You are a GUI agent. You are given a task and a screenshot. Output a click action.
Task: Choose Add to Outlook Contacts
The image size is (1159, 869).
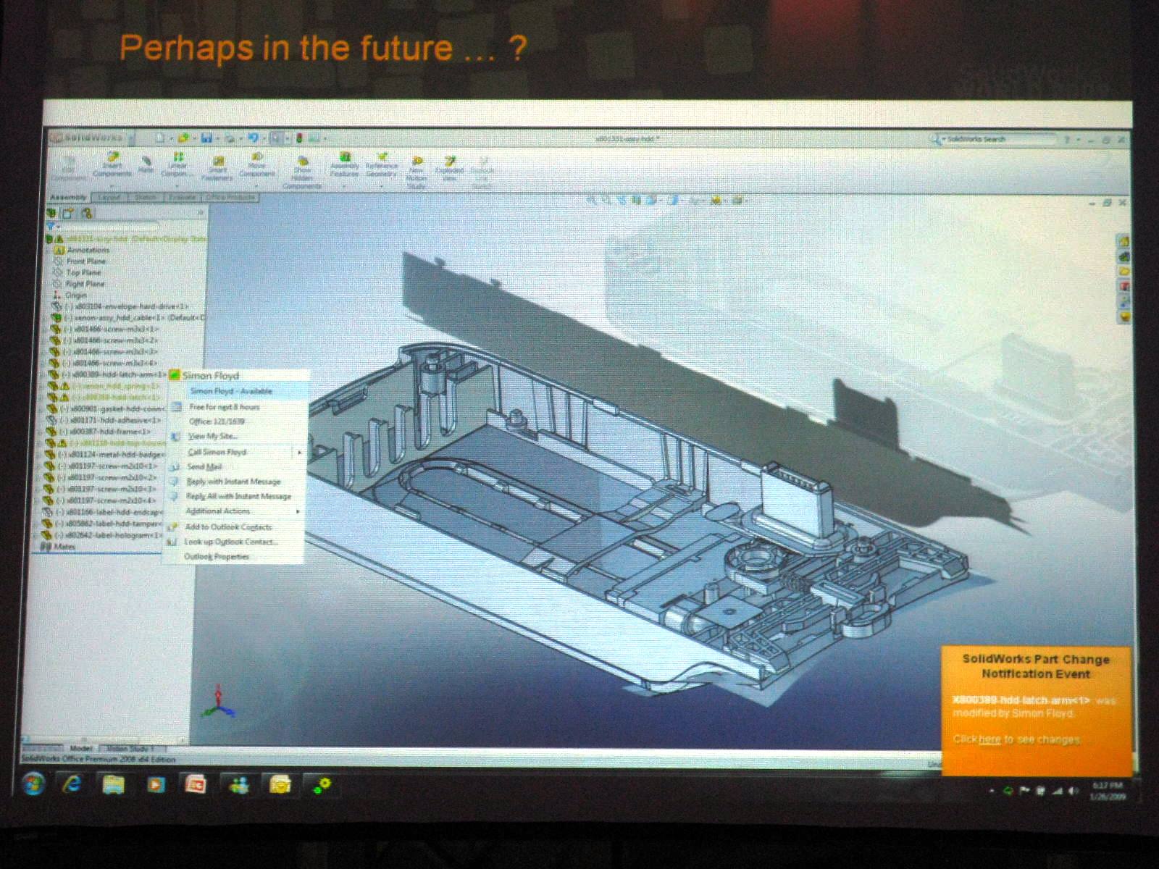tap(228, 527)
